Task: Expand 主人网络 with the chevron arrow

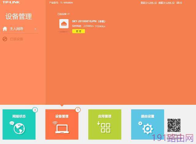Action: click(36, 29)
